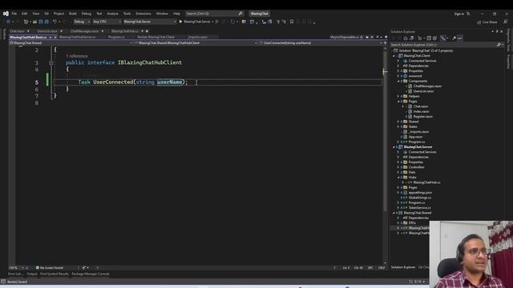The height and width of the screenshot is (288, 513).
Task: Click the Visual Studio search box
Action: 214,14
